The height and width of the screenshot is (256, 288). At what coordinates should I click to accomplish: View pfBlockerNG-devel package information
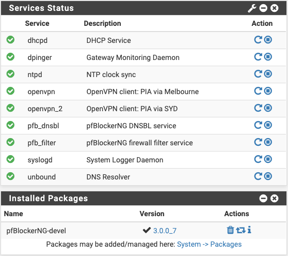[x=249, y=230]
